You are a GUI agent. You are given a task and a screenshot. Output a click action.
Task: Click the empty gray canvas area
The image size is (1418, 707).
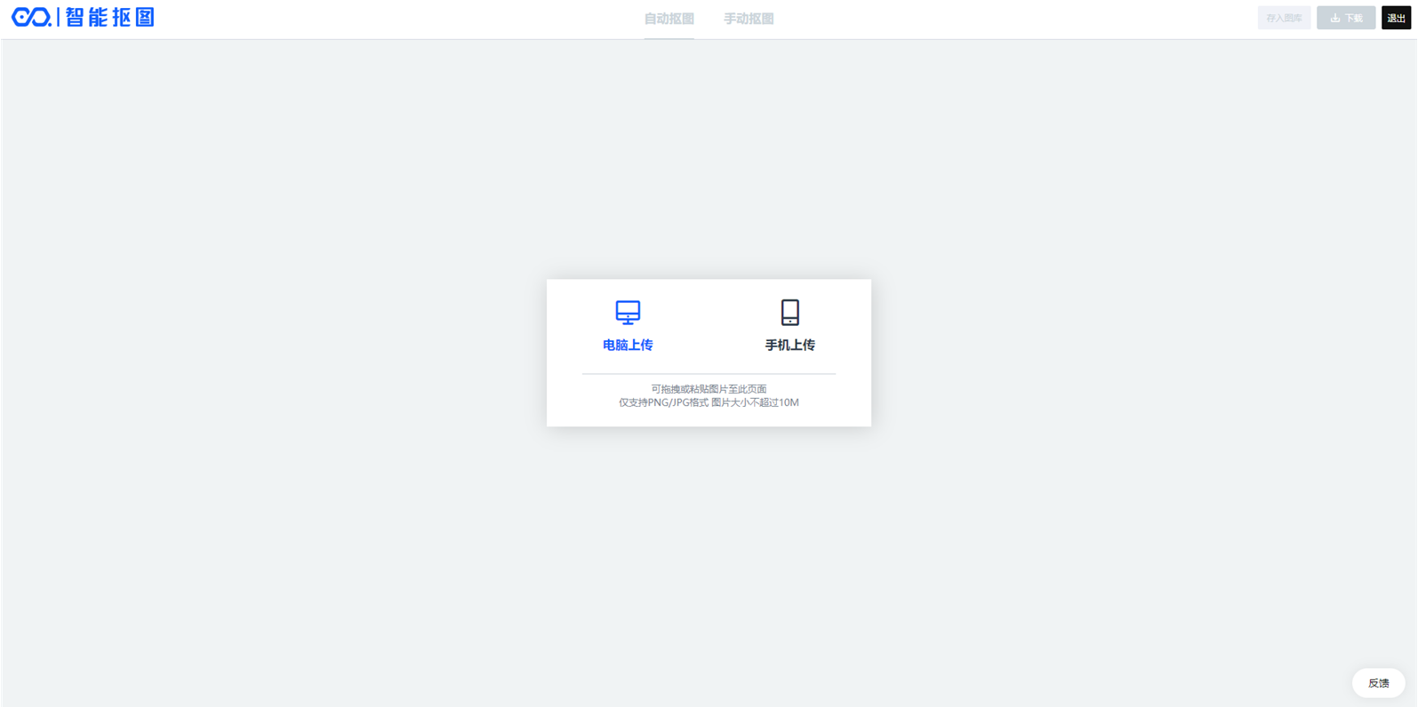pos(267,355)
